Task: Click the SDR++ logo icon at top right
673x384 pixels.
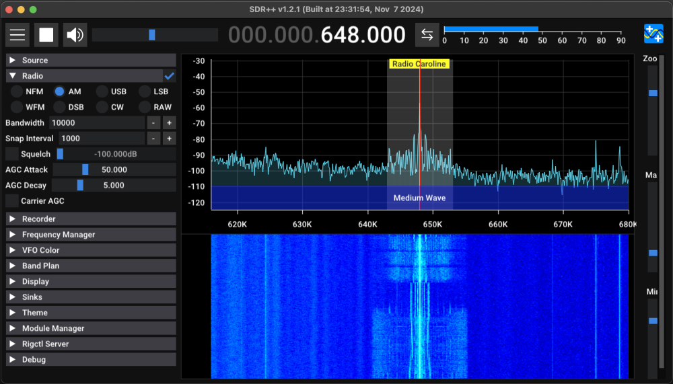Action: 653,34
